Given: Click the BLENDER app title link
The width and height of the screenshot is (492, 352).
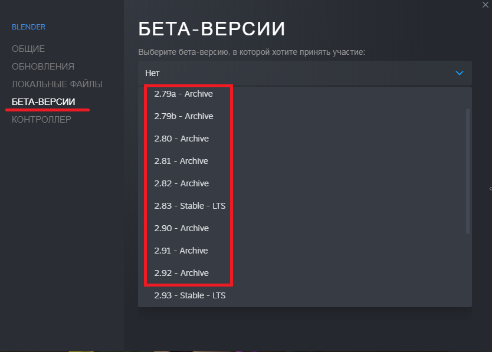Looking at the screenshot, I should coord(29,27).
